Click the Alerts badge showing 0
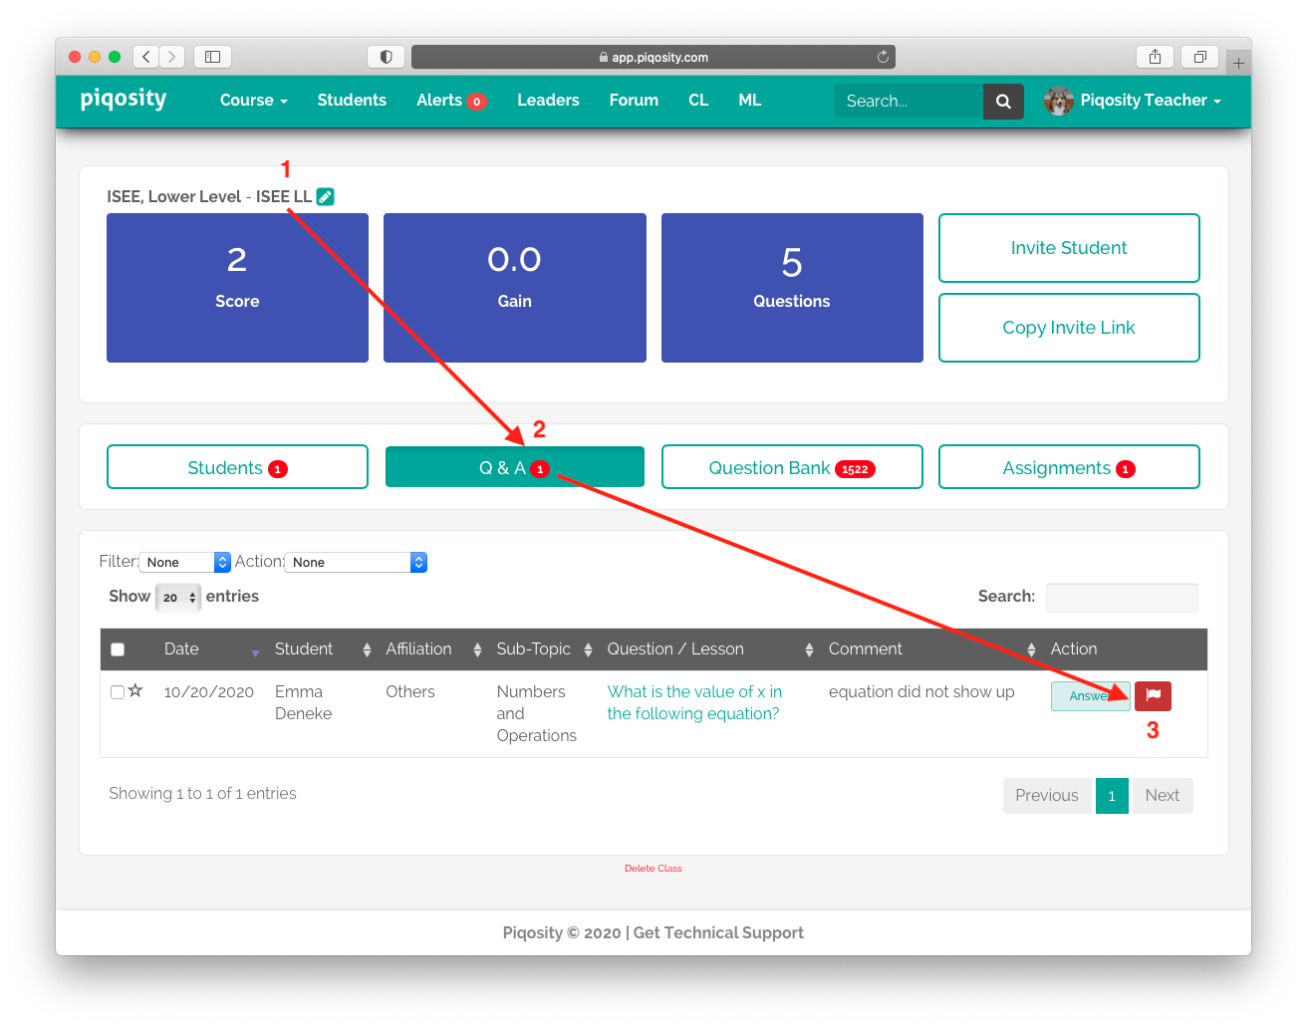The height and width of the screenshot is (1029, 1307). (x=476, y=102)
